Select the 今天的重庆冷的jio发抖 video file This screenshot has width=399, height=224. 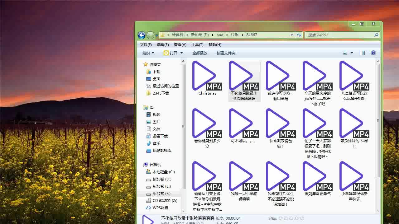317,83
